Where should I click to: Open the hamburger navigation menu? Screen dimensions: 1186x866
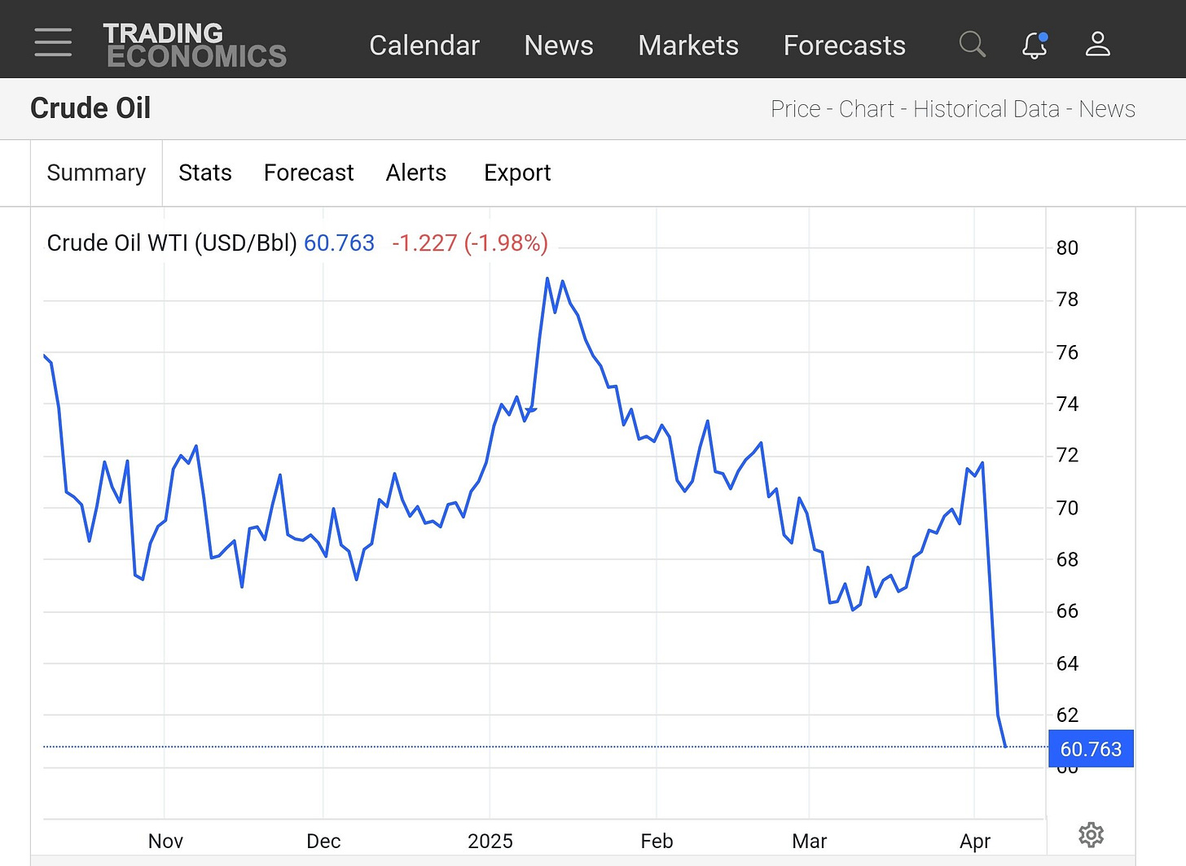(53, 42)
